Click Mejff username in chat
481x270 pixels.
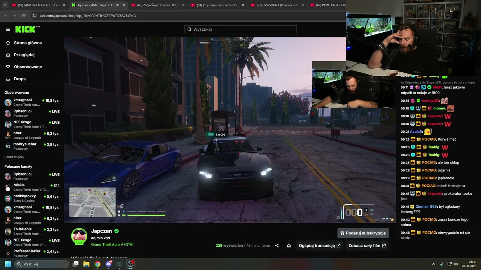(x=437, y=87)
